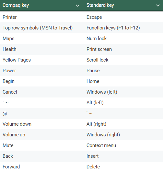The image size is (163, 172).
Task: Select the Insert cell
Action: click(123, 156)
